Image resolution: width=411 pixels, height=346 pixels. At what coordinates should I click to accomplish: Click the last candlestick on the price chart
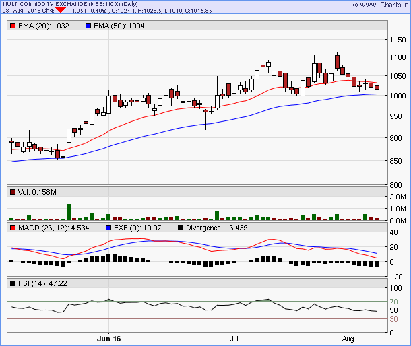(377, 88)
